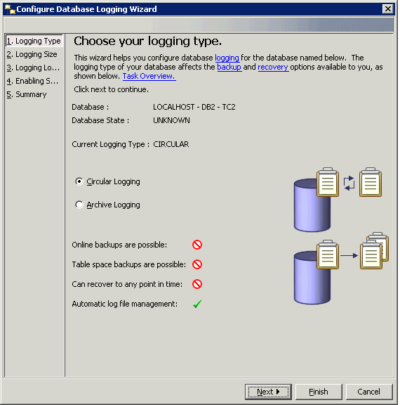Click the 'Automatic log file management:' label
Screen dimensions: 400x405
(125, 304)
